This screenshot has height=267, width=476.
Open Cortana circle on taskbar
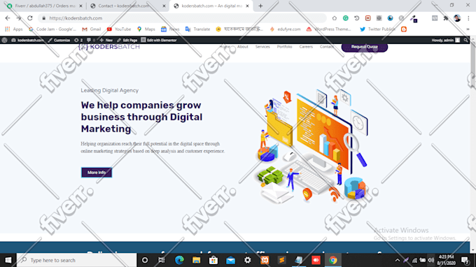click(145, 260)
